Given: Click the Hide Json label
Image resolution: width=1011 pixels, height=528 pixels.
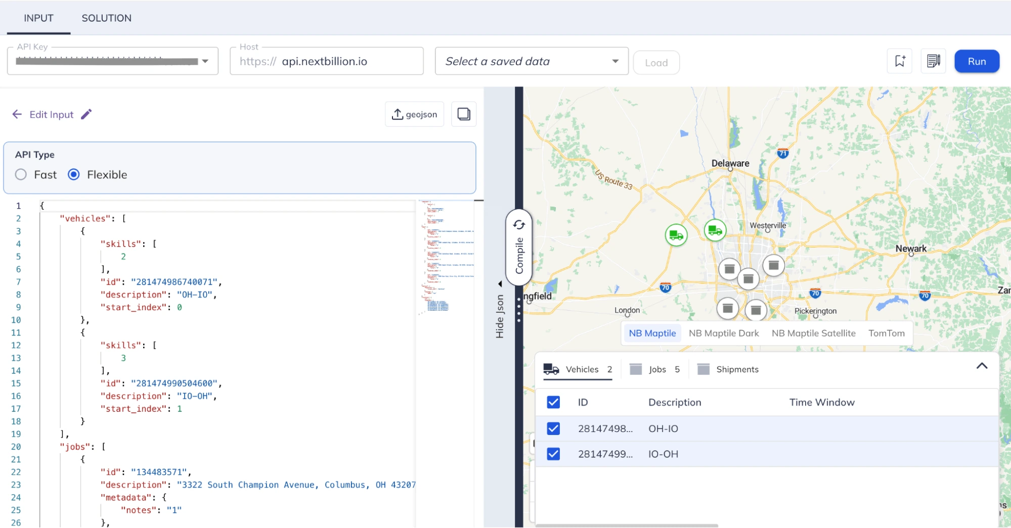Looking at the screenshot, I should (x=500, y=316).
